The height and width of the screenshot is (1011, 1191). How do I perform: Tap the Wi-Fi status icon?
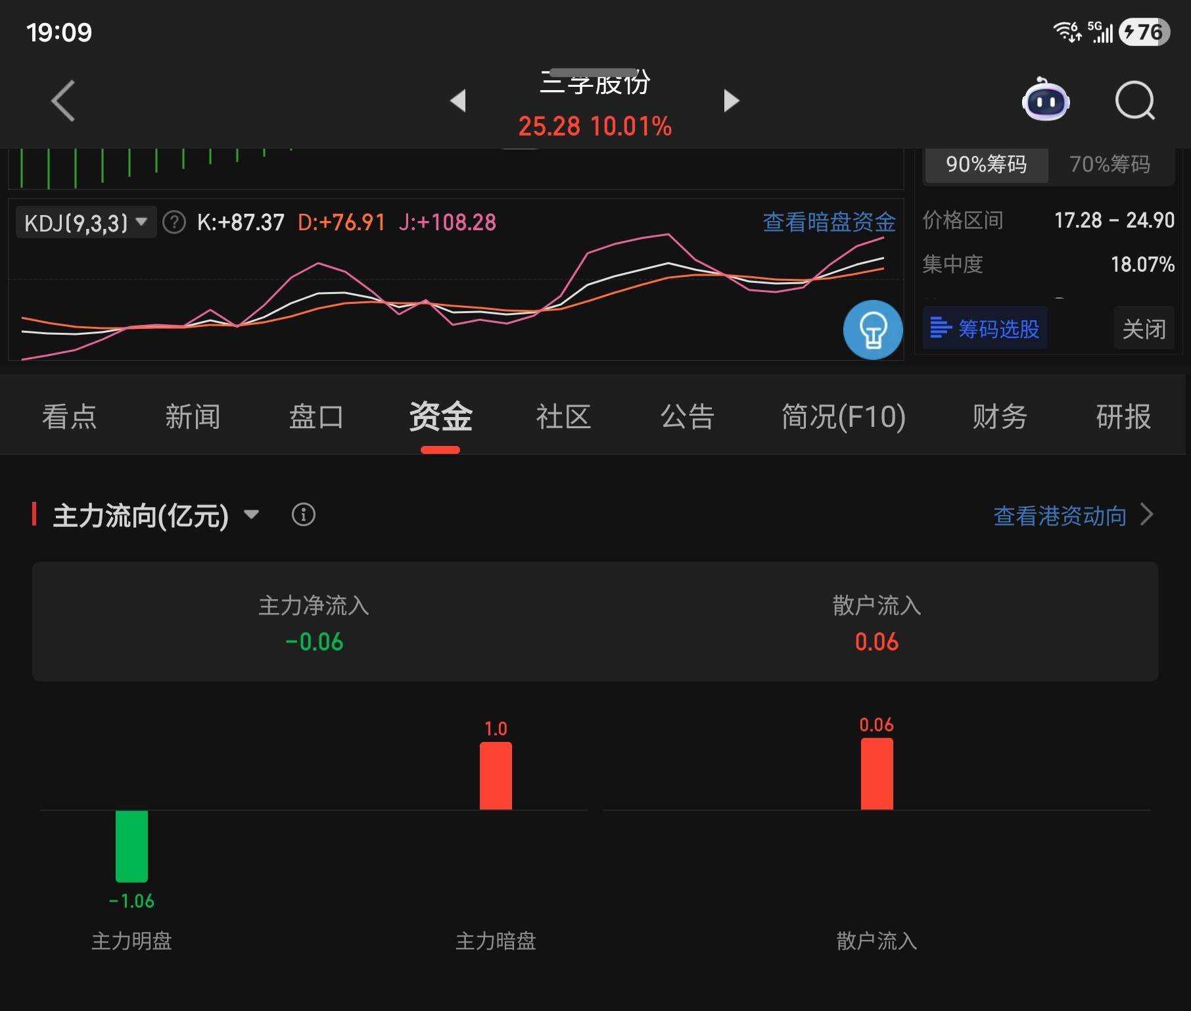(x=1067, y=32)
